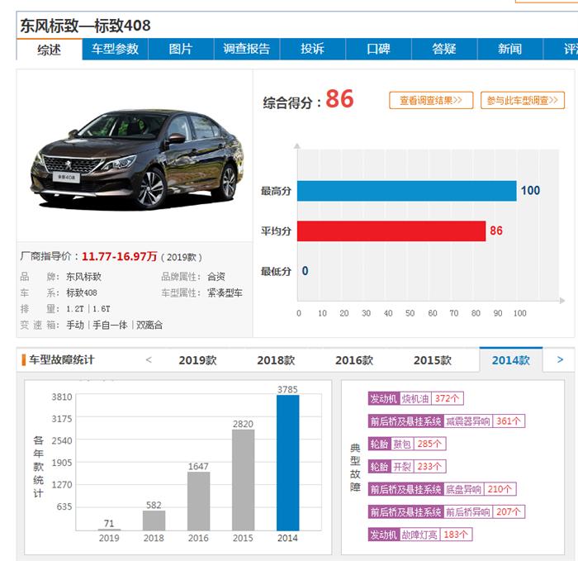Click the 紧凑型车 vehicle type text
This screenshot has height=561, width=578.
point(225,292)
